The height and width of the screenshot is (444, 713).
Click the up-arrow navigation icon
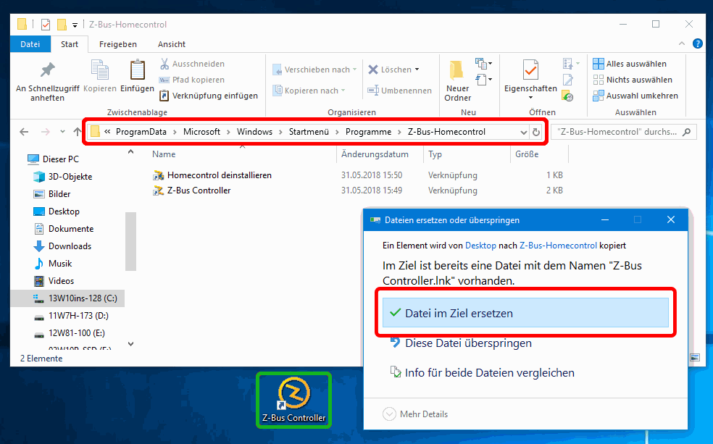[x=78, y=132]
